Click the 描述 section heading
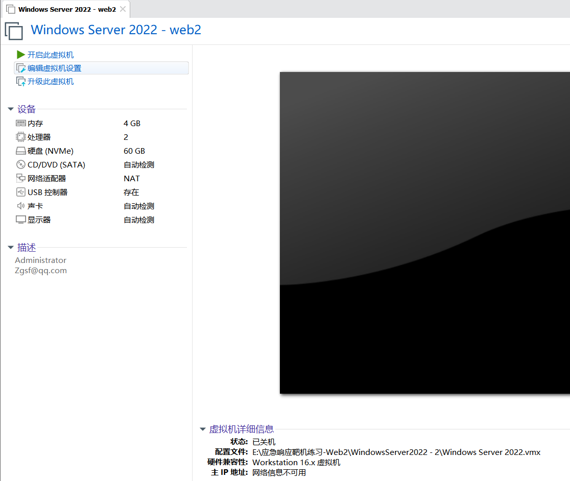The width and height of the screenshot is (570, 481). pyautogui.click(x=27, y=248)
